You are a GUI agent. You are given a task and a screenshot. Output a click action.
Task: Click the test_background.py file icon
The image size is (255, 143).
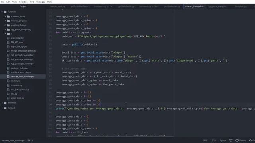coord(8,89)
